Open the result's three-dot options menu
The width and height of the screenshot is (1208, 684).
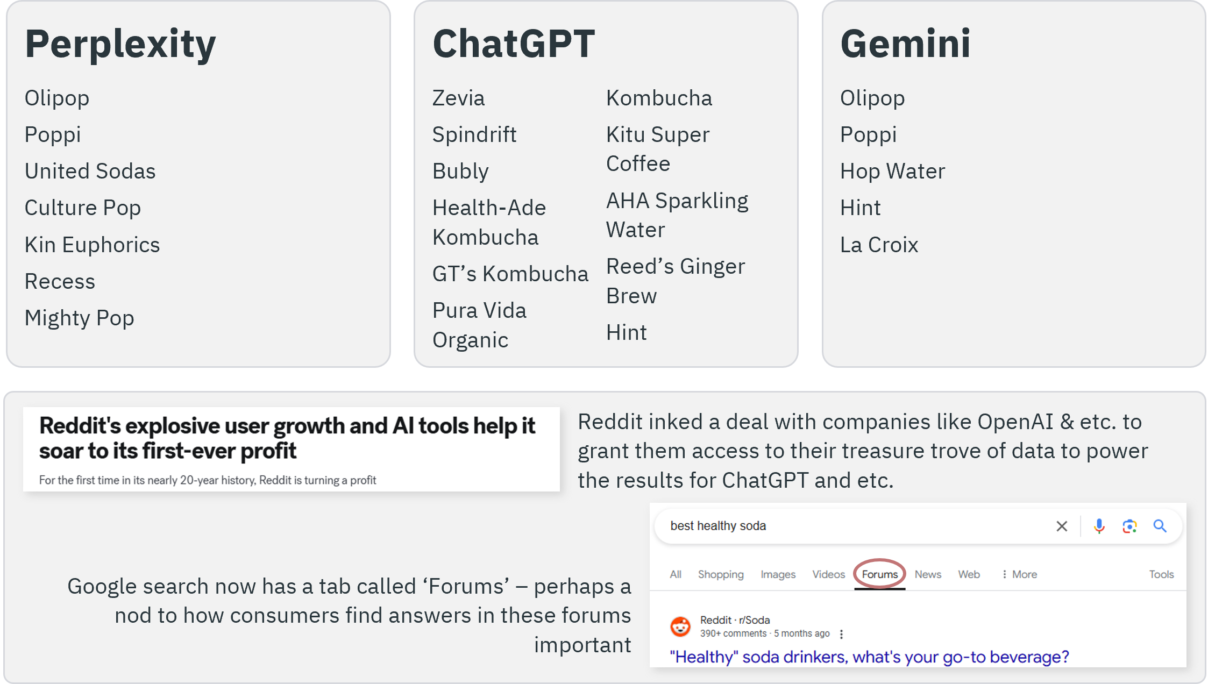[841, 634]
